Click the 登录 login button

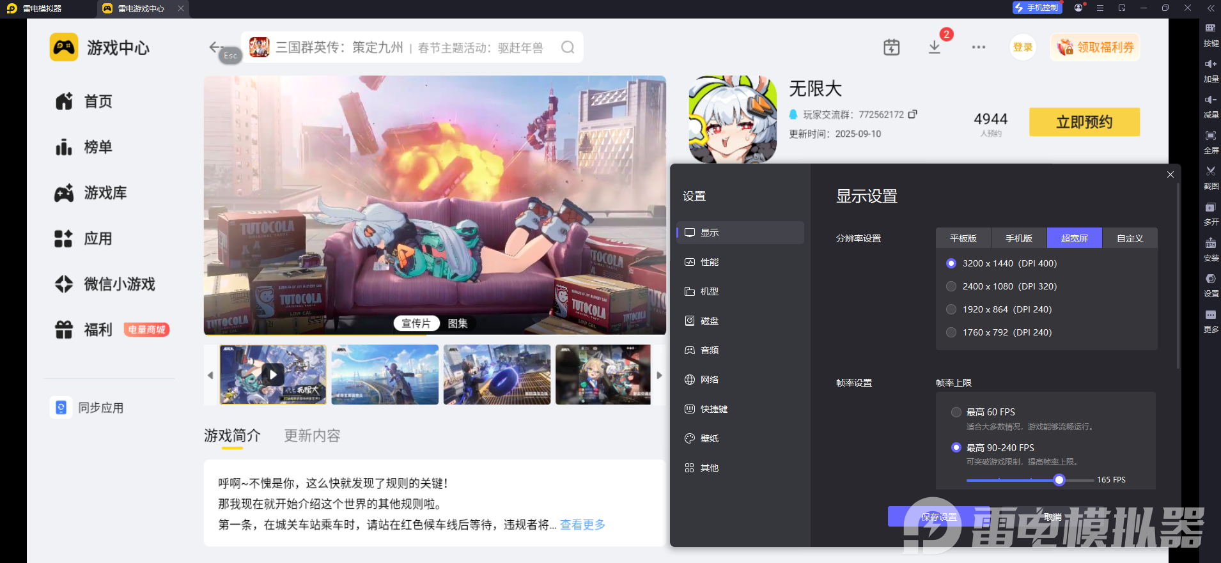[x=1023, y=47]
